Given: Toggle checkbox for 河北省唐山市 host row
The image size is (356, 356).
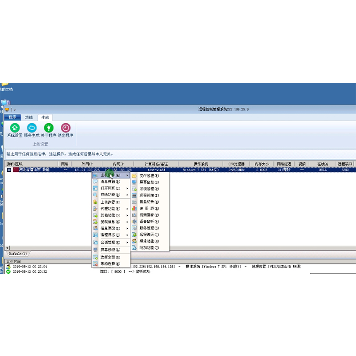Looking at the screenshot, I should pos(9,170).
